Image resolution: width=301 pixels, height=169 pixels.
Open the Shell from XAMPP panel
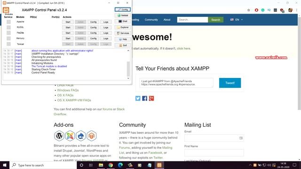[x=123, y=21]
